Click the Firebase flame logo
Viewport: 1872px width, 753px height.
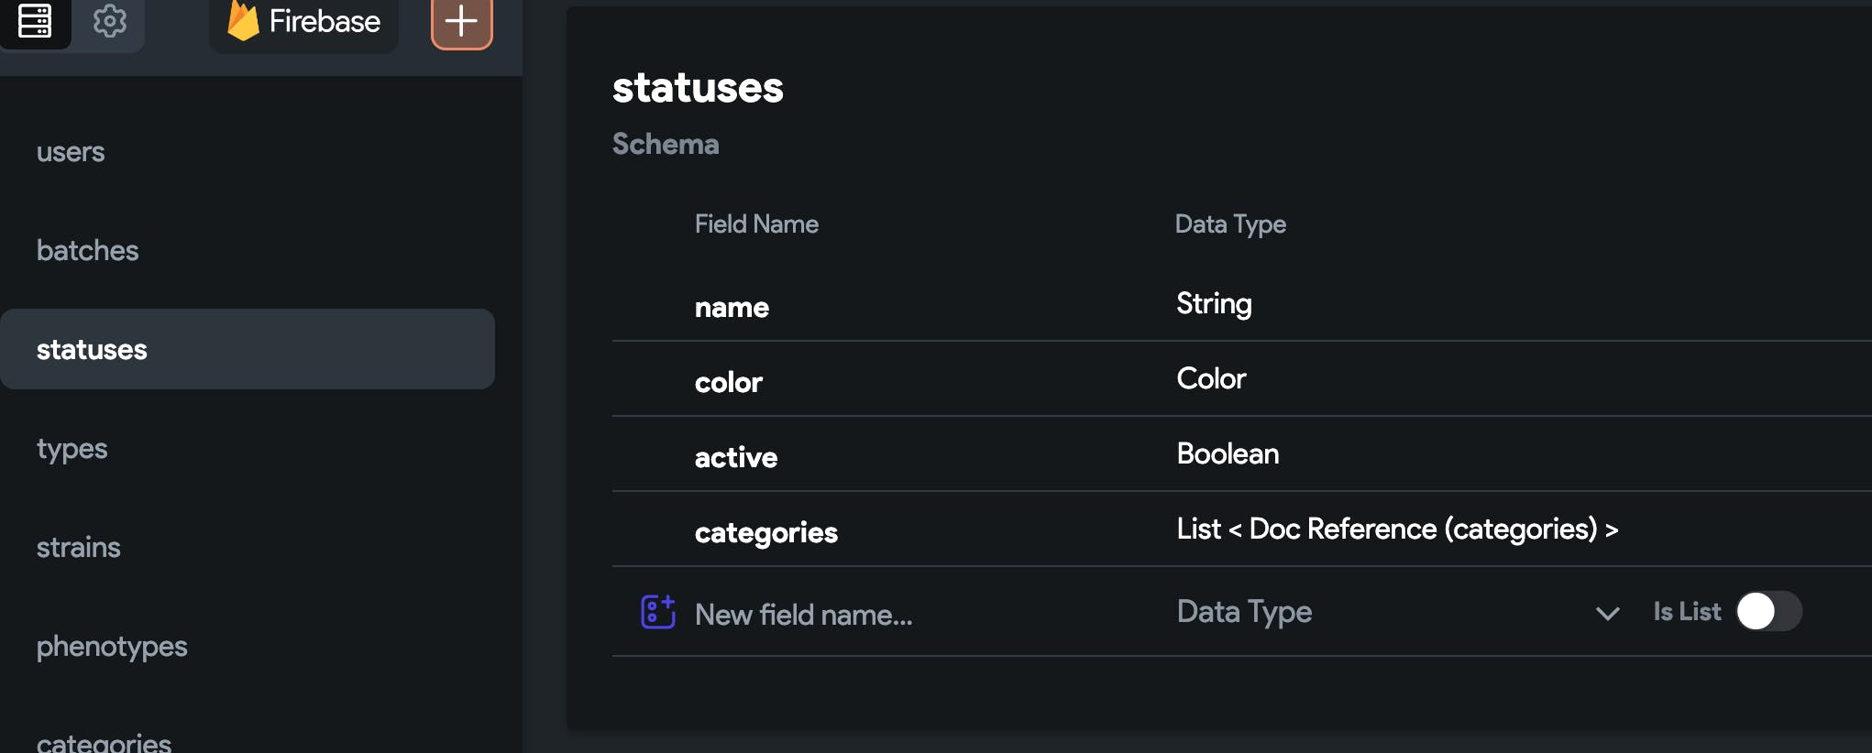(243, 21)
